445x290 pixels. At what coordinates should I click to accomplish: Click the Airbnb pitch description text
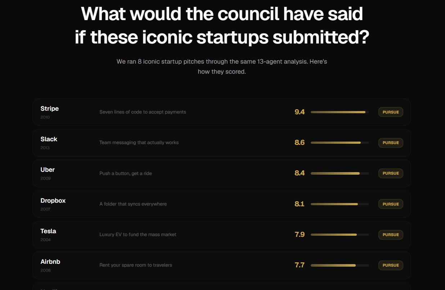coord(136,265)
